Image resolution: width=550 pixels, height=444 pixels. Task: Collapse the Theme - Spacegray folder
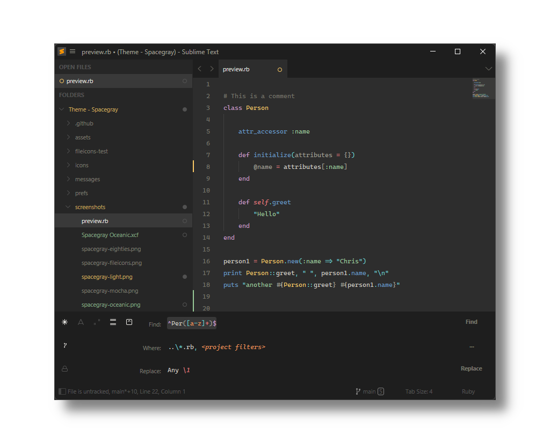pos(62,109)
